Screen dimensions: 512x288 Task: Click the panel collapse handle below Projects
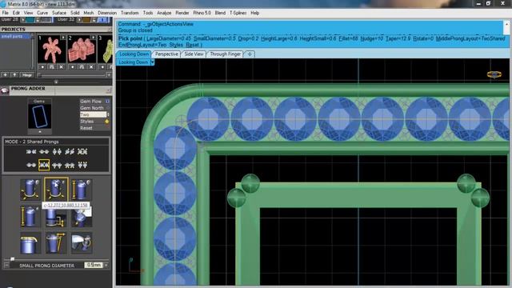[x=56, y=82]
